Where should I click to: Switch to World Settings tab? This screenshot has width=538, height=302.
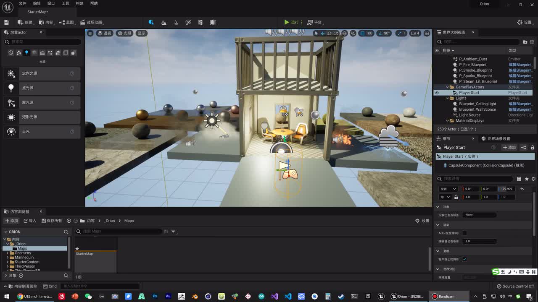[x=496, y=139]
